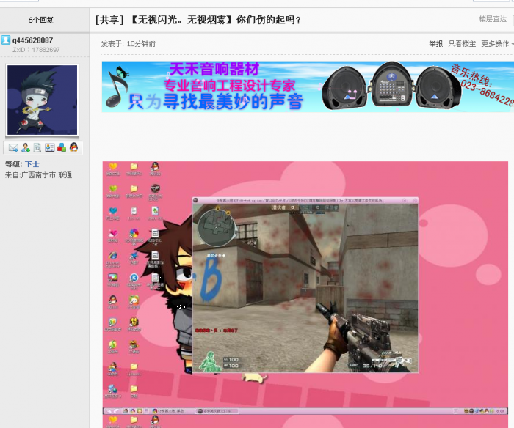Click the post title 无视闪光。无视烟雾
The image size is (514, 428).
coord(198,20)
